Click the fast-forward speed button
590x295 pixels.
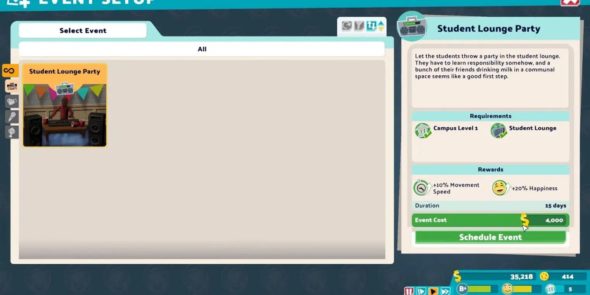pos(445,291)
